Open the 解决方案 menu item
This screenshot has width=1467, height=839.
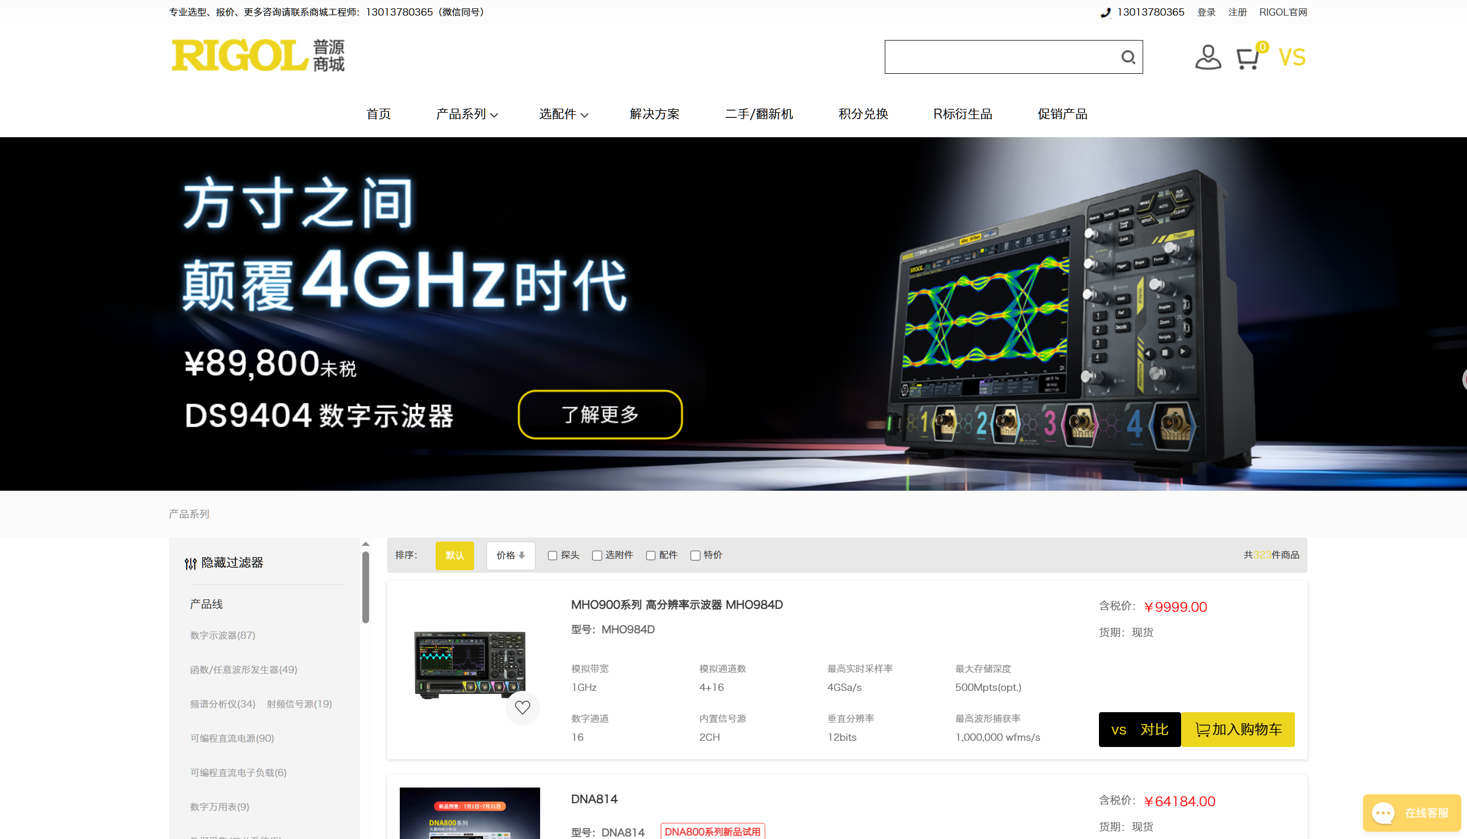(x=654, y=114)
